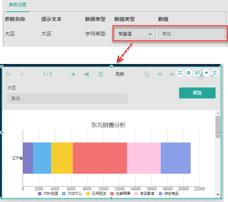This screenshot has width=228, height=202.
Task: Click the 字符串型 data type cell
Action: pyautogui.click(x=95, y=34)
